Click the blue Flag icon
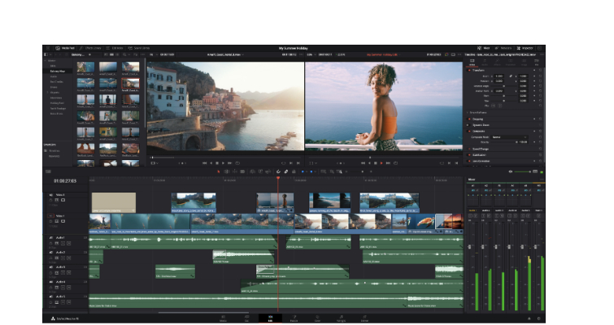Image resolution: width=614 pixels, height=325 pixels. (x=303, y=171)
